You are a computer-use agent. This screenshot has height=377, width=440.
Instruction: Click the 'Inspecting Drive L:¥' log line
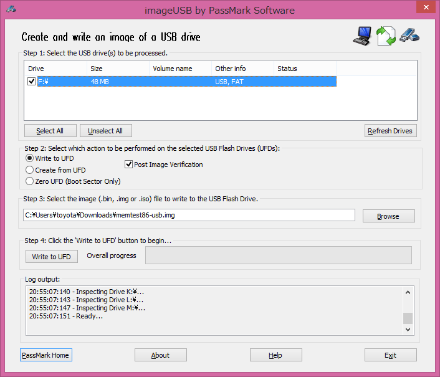pyautogui.click(x=86, y=300)
